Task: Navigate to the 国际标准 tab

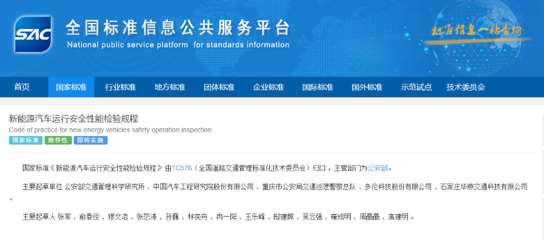Action: [317, 87]
